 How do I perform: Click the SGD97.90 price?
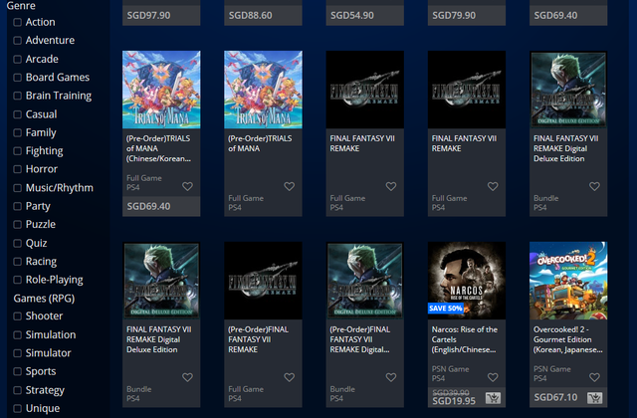coord(148,16)
